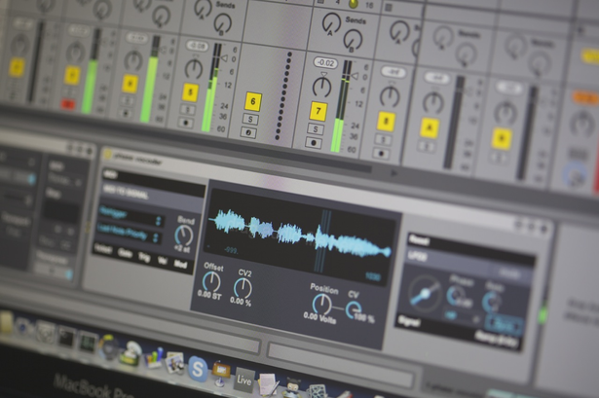Click the -inf volume value on track 8
The width and height of the screenshot is (599, 398).
(393, 72)
